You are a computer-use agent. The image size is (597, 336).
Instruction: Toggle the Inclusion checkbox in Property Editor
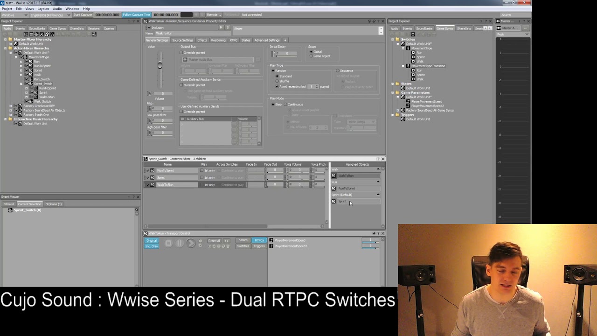[x=149, y=28]
